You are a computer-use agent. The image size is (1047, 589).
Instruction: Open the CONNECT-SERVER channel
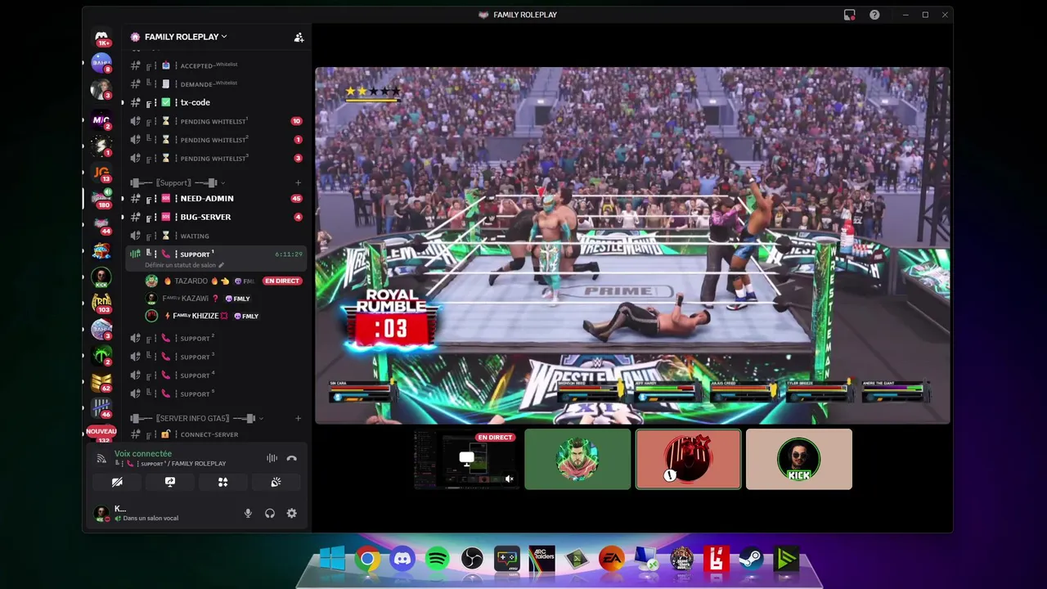point(217,434)
